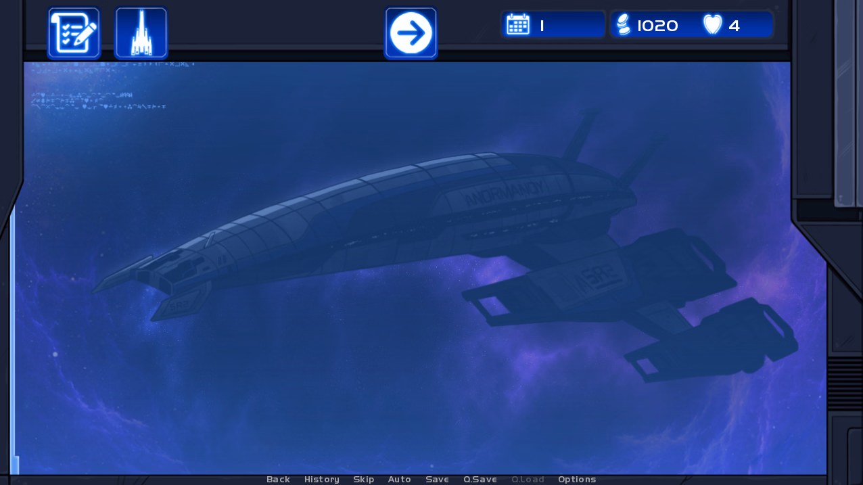
Task: Open the Options menu
Action: coord(577,479)
